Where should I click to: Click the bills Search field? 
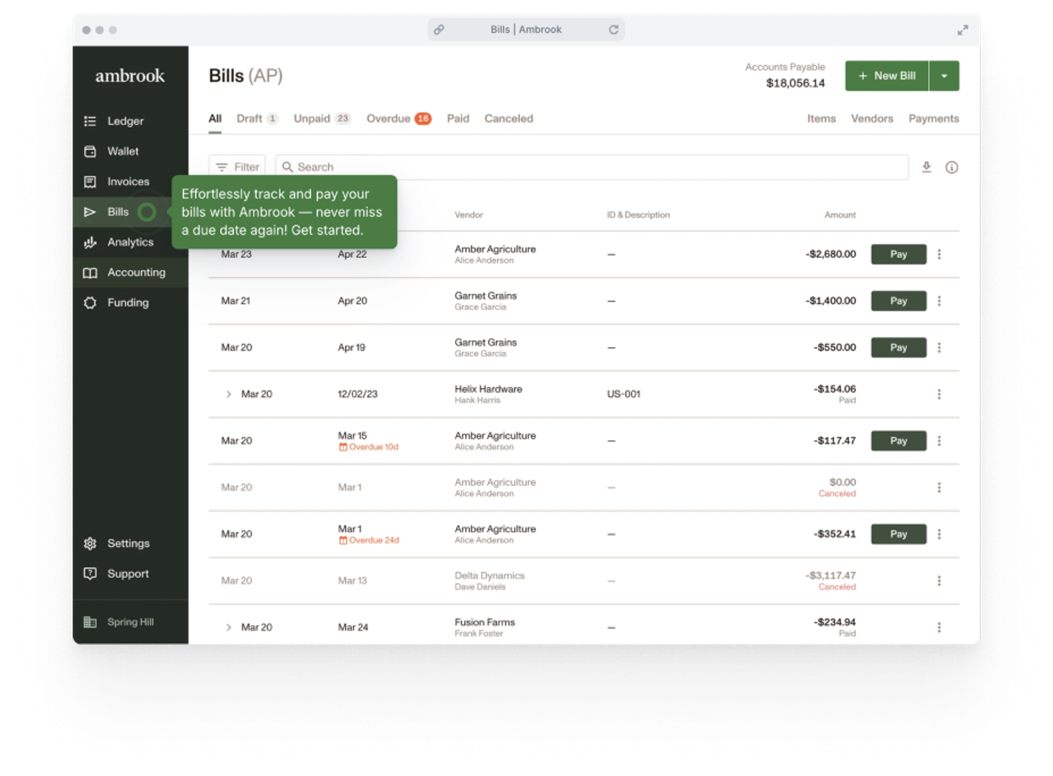click(x=592, y=167)
